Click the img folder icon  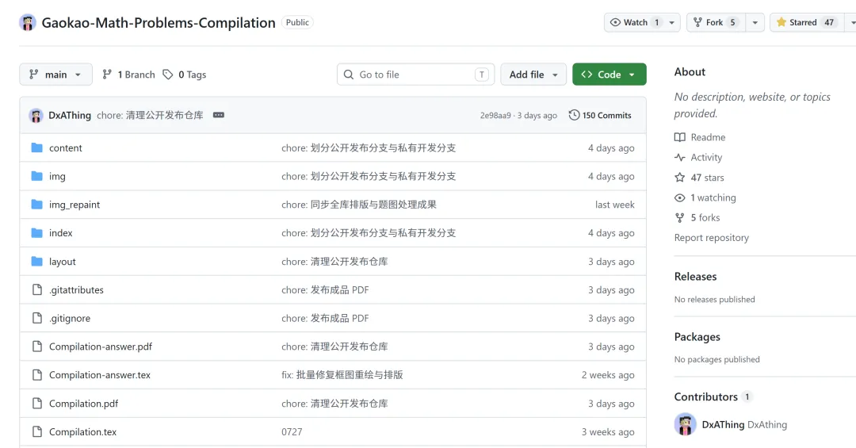(36, 176)
